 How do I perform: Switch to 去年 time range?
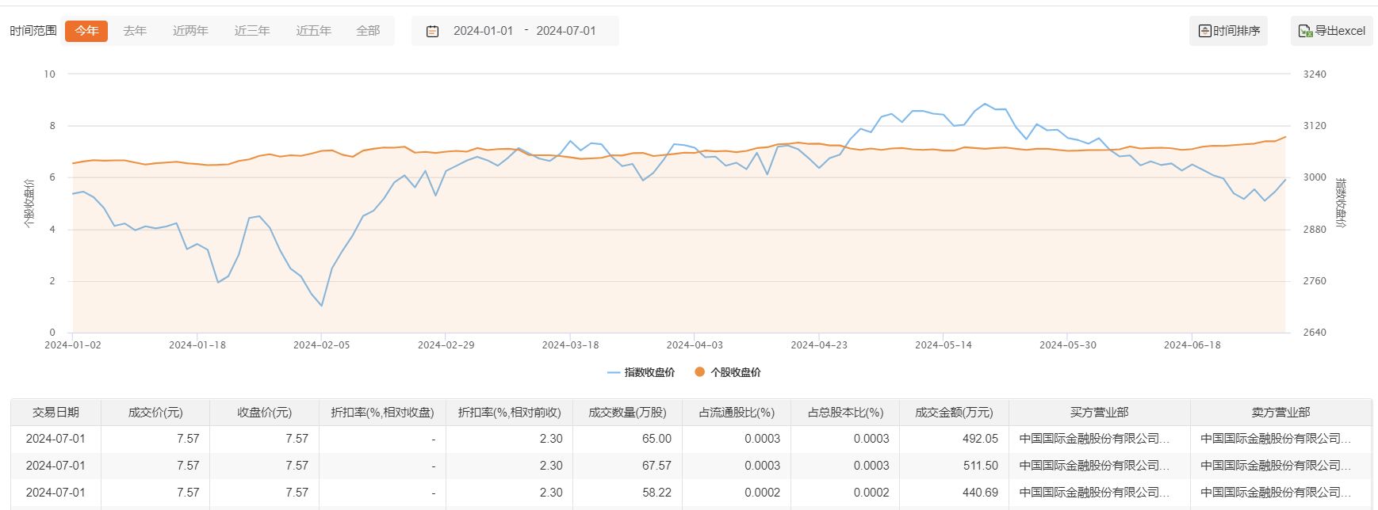pos(135,31)
